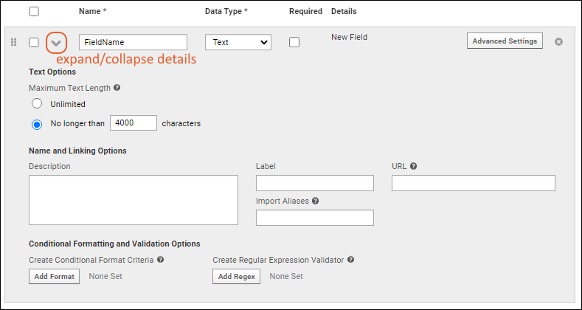The image size is (582, 310).
Task: Open Maximum Text Length help icon
Action: (117, 88)
